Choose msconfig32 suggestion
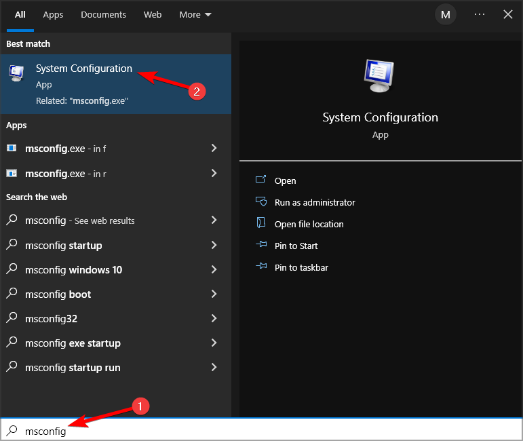 (x=116, y=319)
